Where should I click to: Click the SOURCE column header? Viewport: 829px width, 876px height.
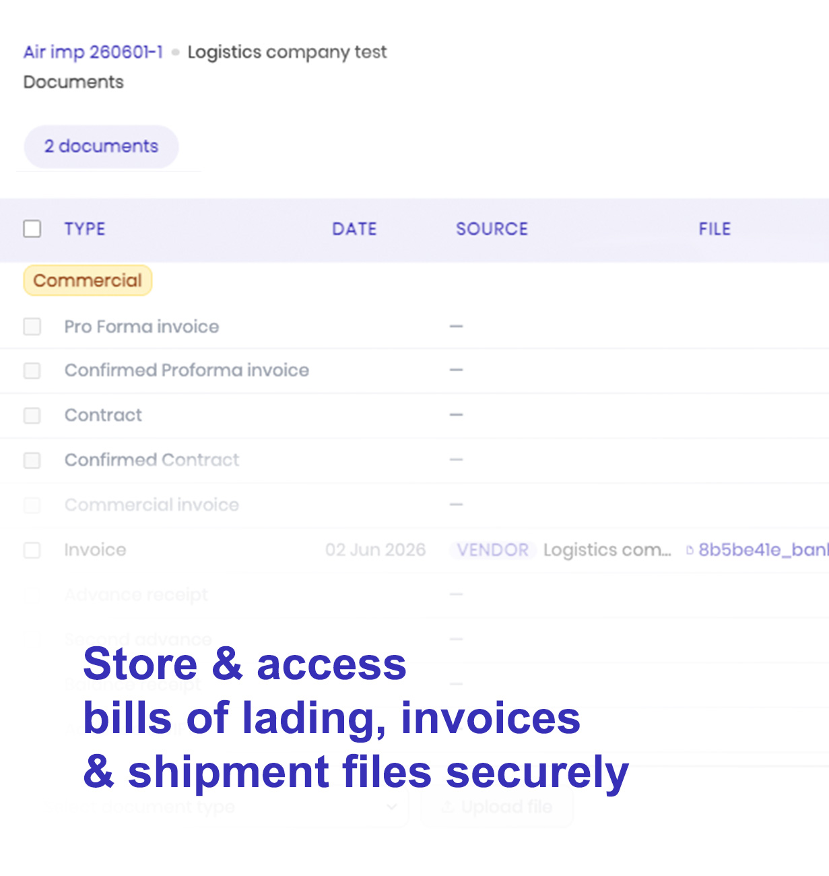tap(492, 229)
